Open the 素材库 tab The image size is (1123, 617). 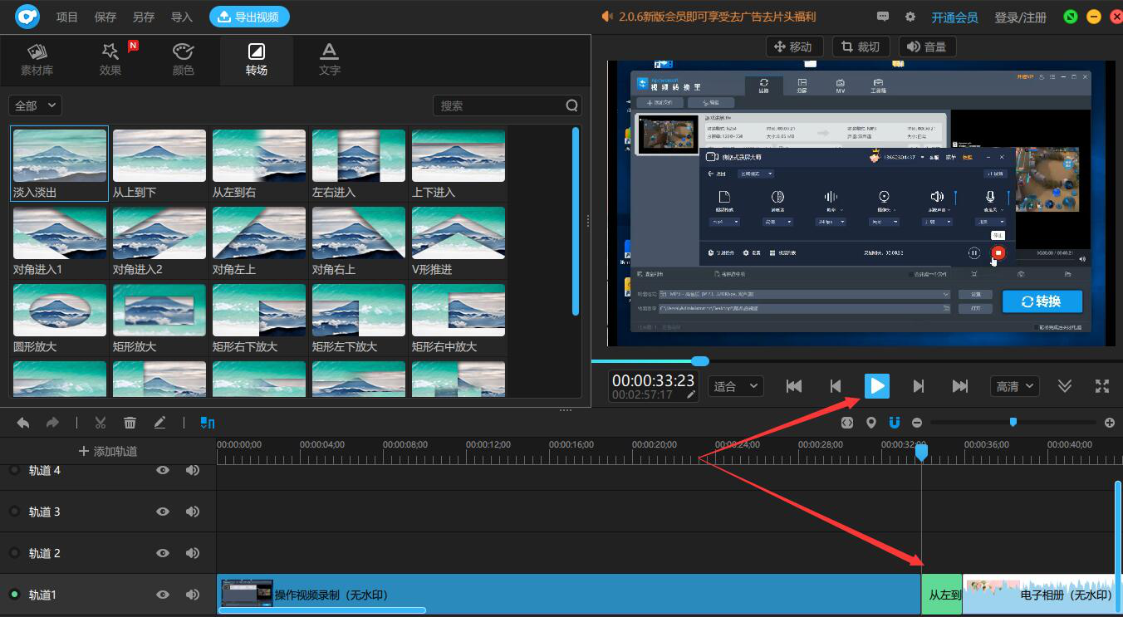[x=37, y=60]
